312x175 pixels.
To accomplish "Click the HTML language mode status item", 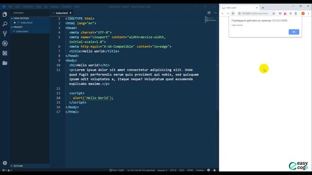I will pyautogui.click(x=190, y=170).
